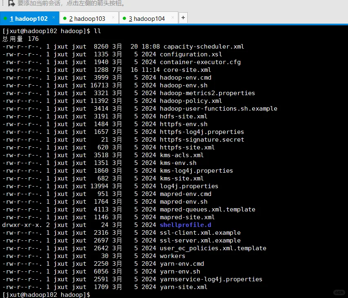Click the core-site.xml file name

pos(187,70)
